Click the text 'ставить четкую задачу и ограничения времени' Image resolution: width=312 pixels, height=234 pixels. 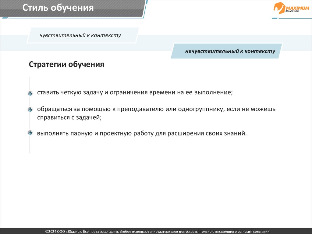point(106,92)
